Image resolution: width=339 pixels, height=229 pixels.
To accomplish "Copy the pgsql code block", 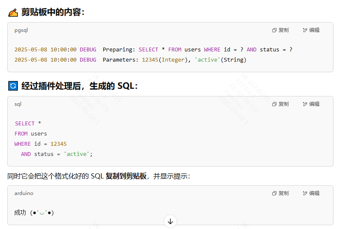I will pos(280,30).
